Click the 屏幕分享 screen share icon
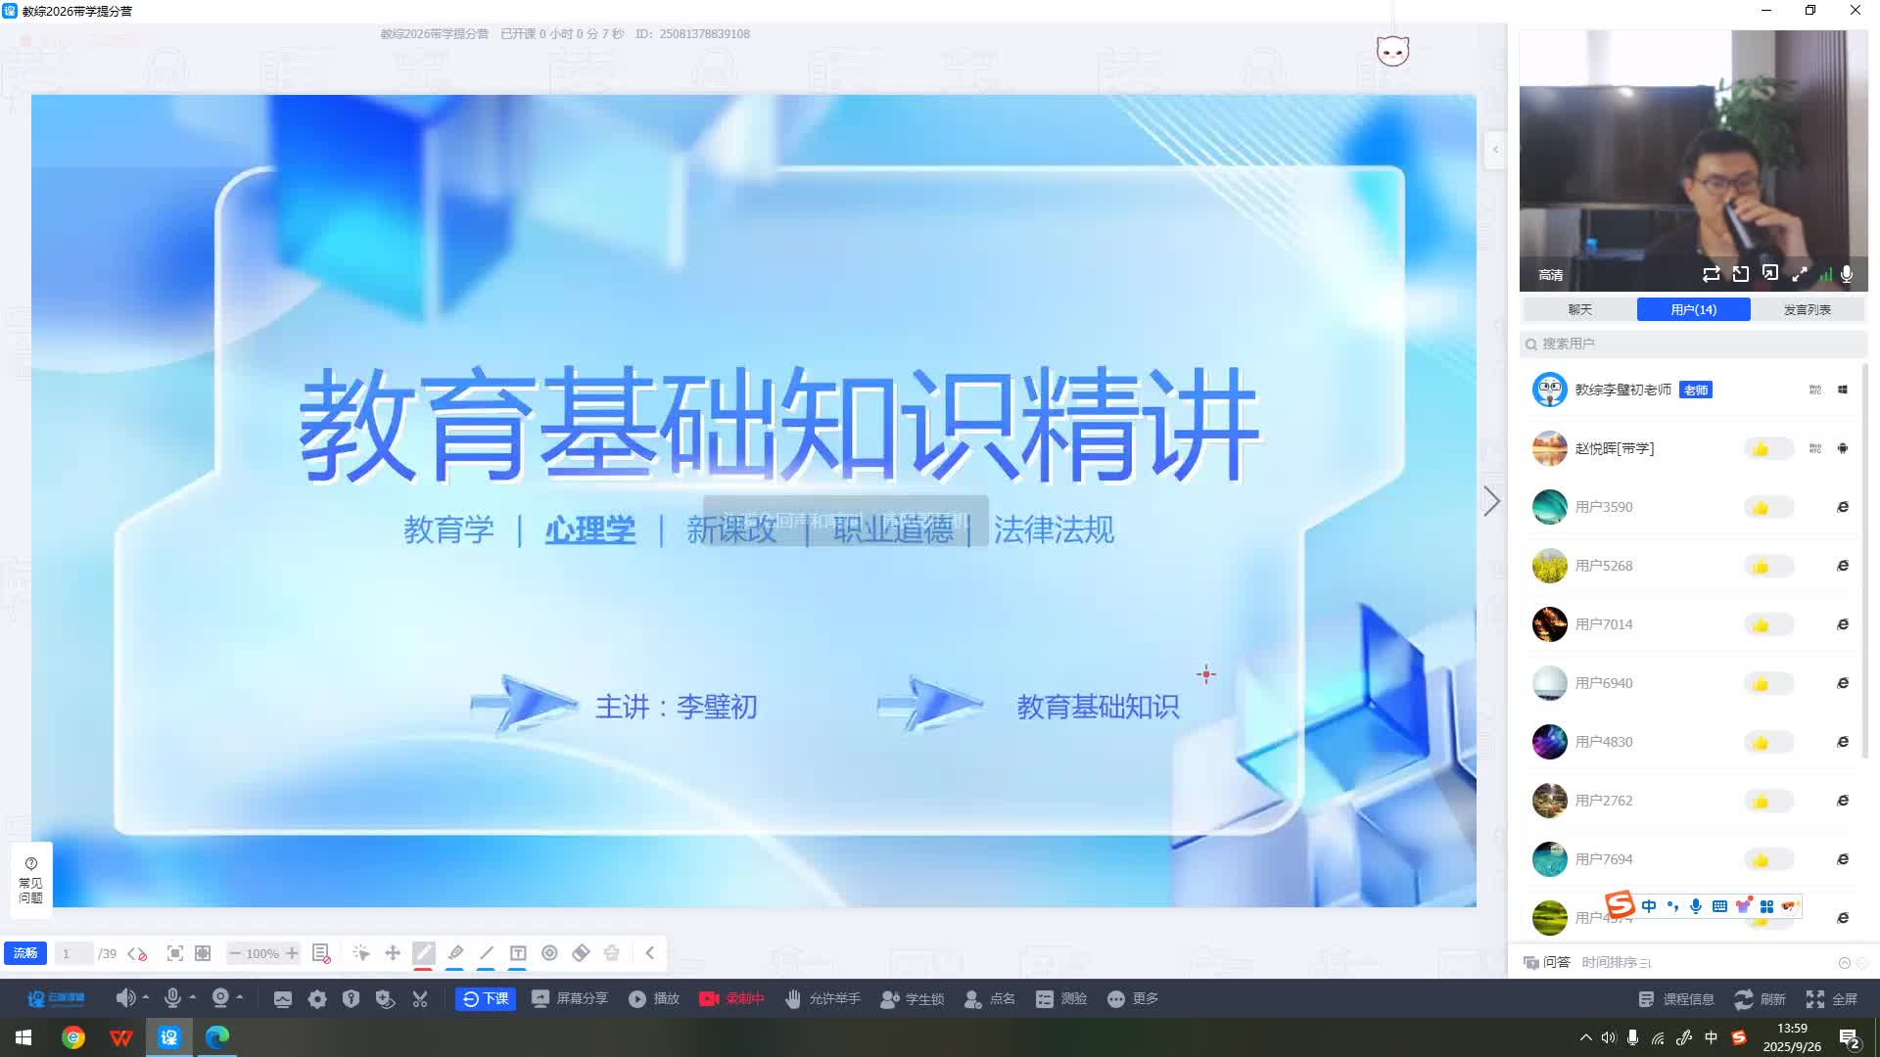 coord(540,998)
